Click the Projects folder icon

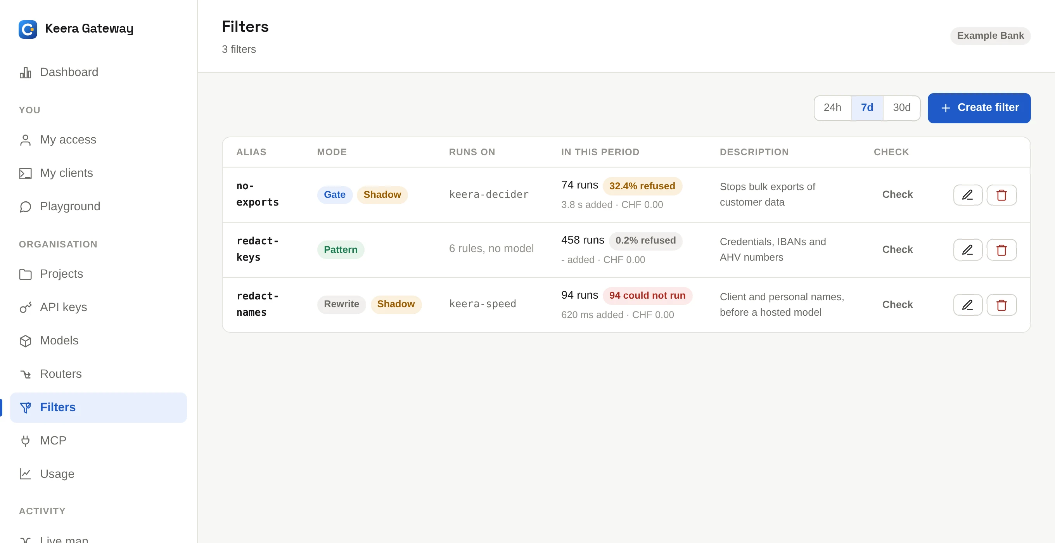(x=25, y=274)
